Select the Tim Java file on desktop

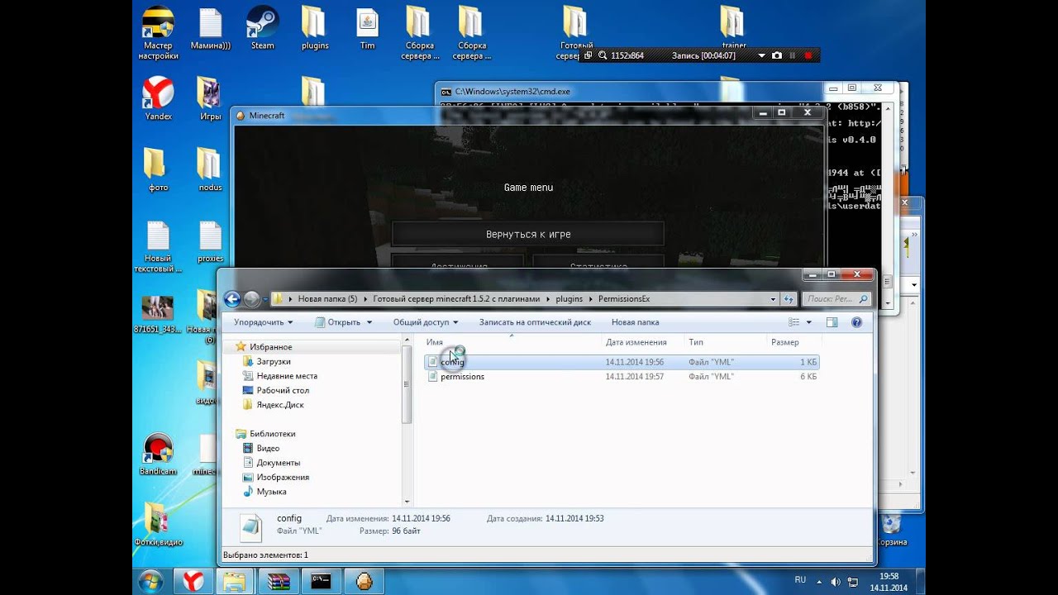pyautogui.click(x=367, y=29)
